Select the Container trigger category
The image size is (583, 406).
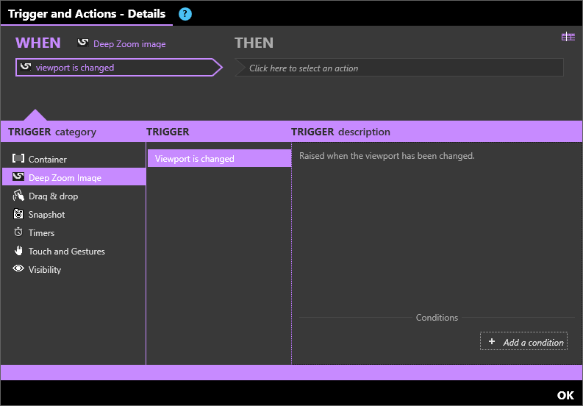48,160
